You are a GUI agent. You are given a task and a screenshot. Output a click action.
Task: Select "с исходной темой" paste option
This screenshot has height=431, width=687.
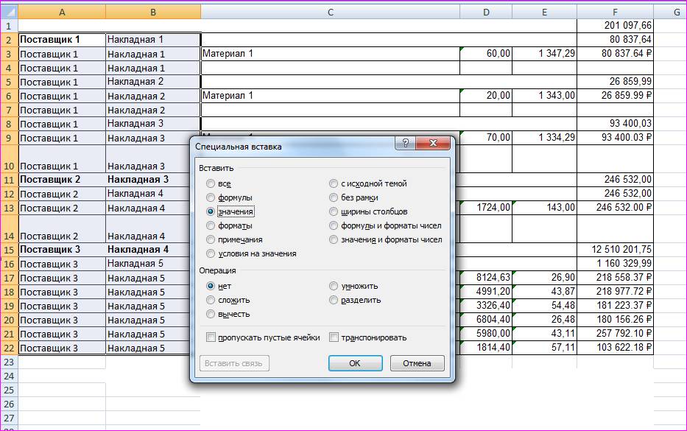click(x=334, y=183)
